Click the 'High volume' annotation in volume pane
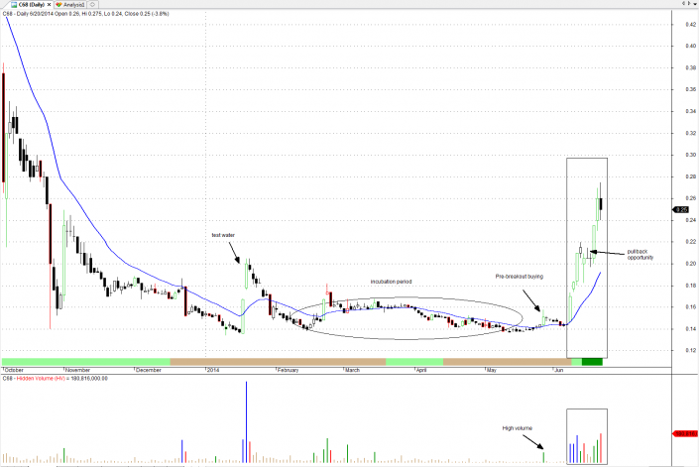Viewport: 699px width, 467px height. pos(518,428)
